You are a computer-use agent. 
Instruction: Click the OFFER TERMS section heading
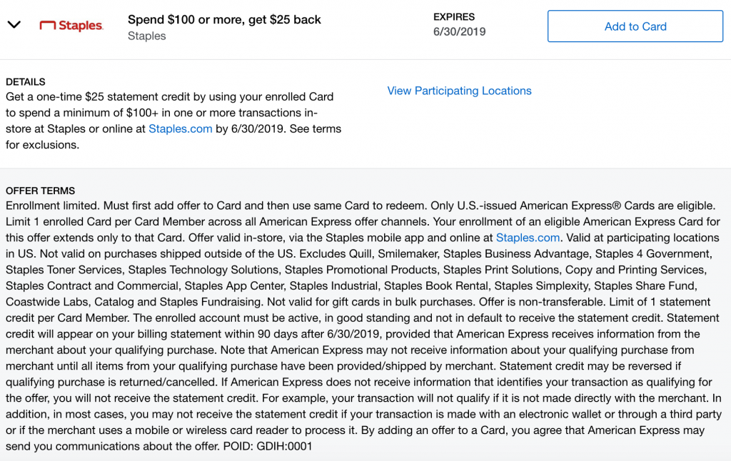40,191
